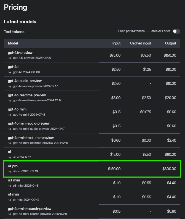Click the arrow icon beside gpt-4o-mini-2024-07-18

10,115
